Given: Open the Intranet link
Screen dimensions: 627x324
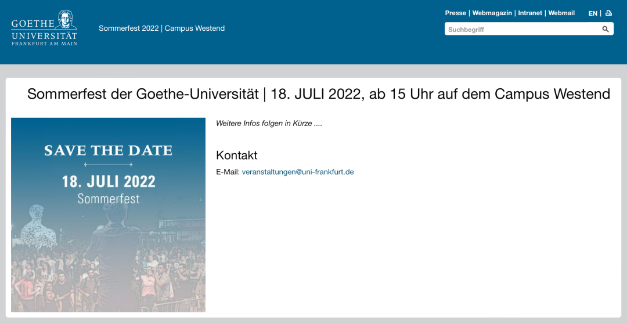Looking at the screenshot, I should point(530,13).
